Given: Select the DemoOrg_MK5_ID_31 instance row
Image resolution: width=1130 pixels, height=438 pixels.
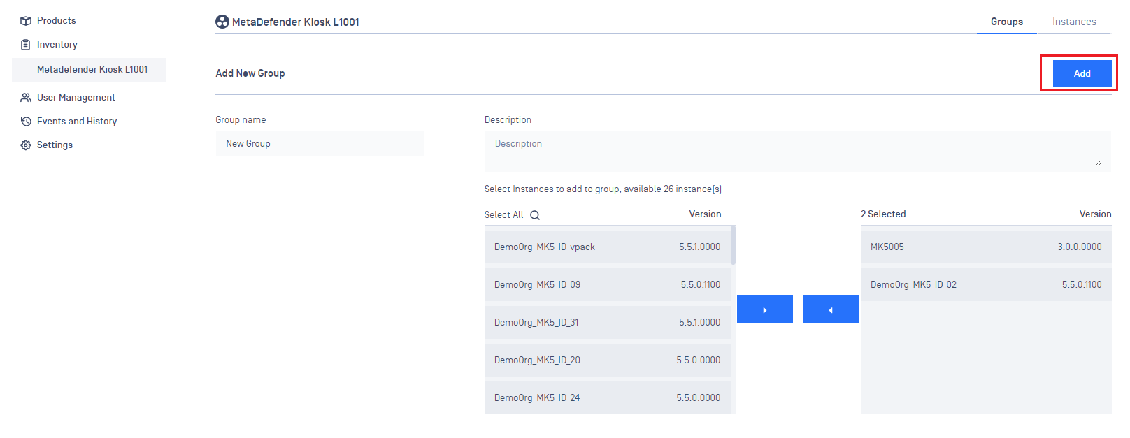Looking at the screenshot, I should coord(608,323).
